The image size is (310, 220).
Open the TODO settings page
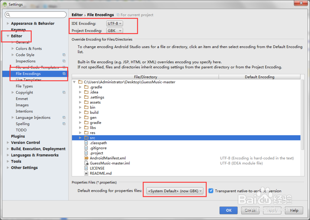tap(21, 130)
